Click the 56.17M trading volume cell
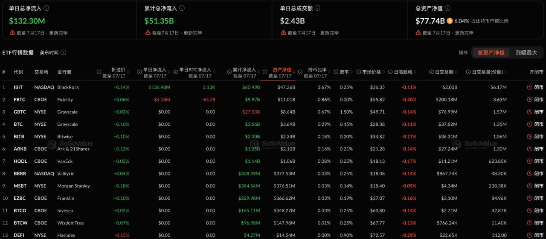The width and height of the screenshot is (546, 239). point(499,87)
